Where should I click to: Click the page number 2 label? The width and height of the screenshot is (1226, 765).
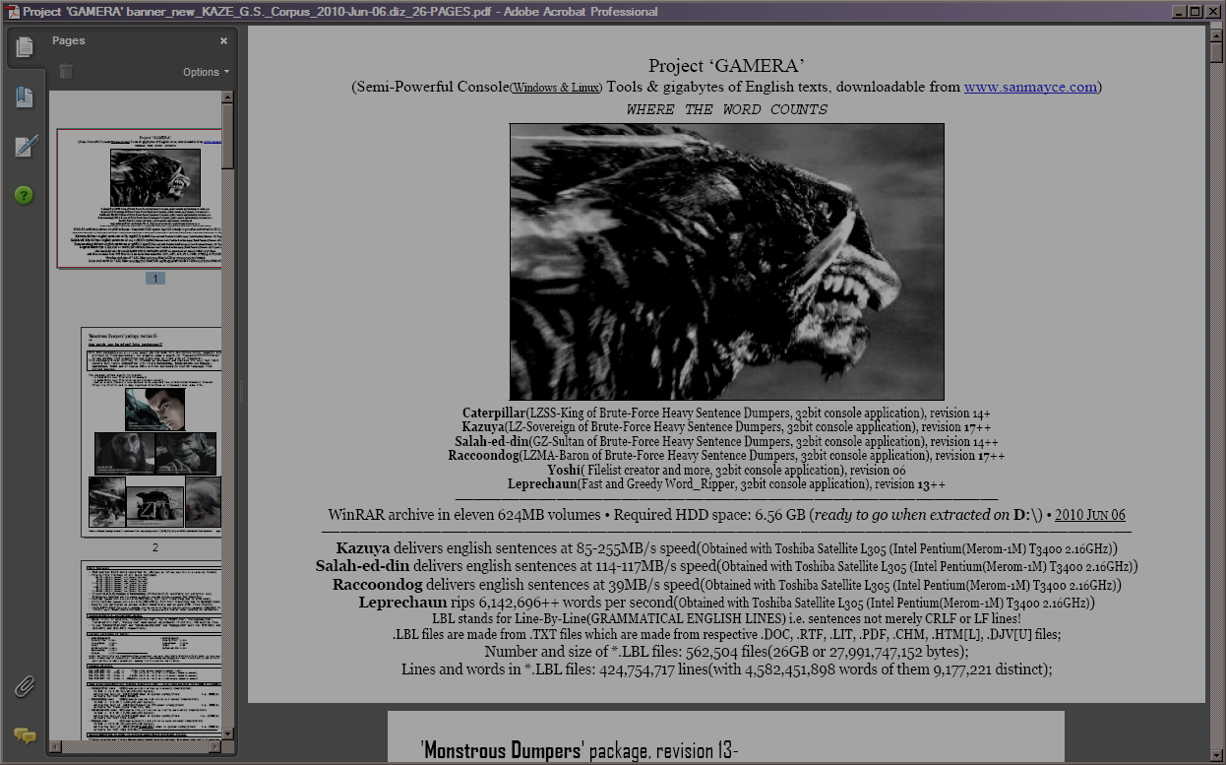coord(155,547)
